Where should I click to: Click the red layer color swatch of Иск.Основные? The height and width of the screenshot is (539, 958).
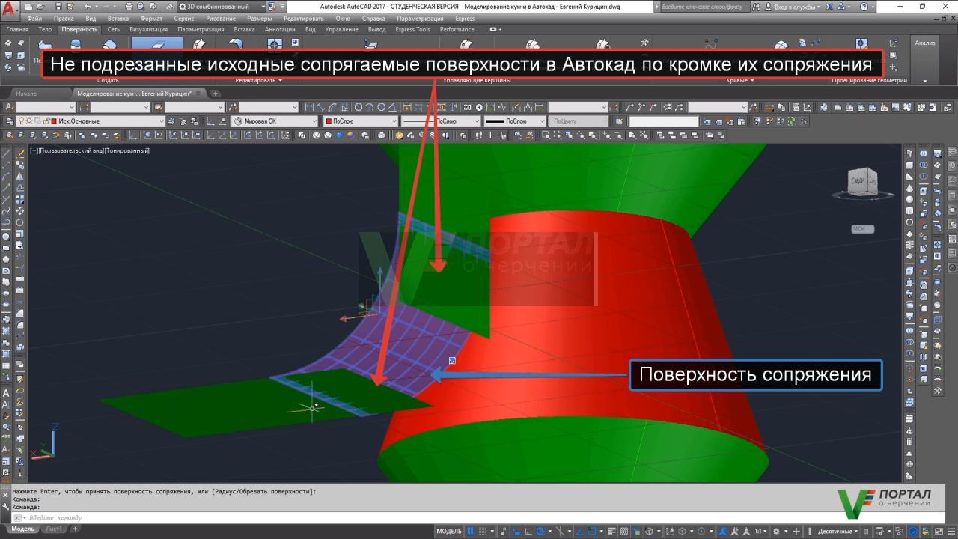click(54, 121)
